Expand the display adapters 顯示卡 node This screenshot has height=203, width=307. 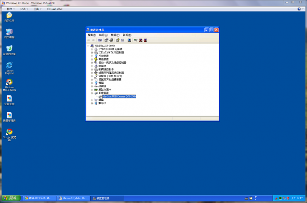click(x=92, y=103)
